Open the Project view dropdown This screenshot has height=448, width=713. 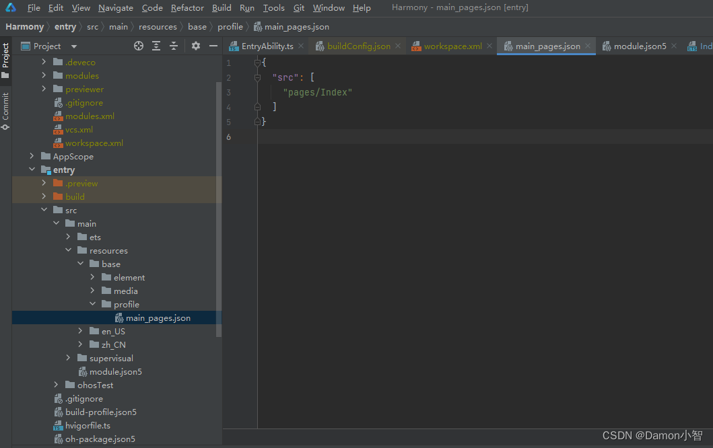pyautogui.click(x=74, y=46)
